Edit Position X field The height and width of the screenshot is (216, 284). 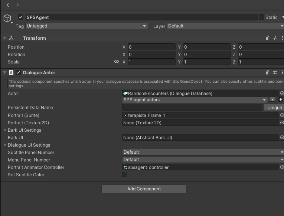[151, 47]
